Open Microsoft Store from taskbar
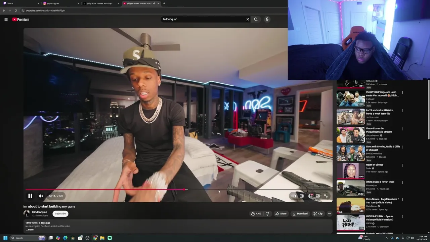Screen dimensions: 430x242 80,238
